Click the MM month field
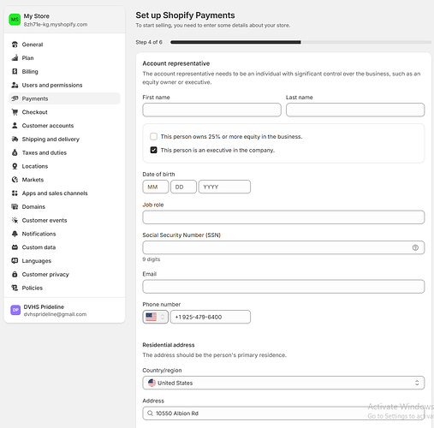This screenshot has width=434, height=428. tap(156, 187)
